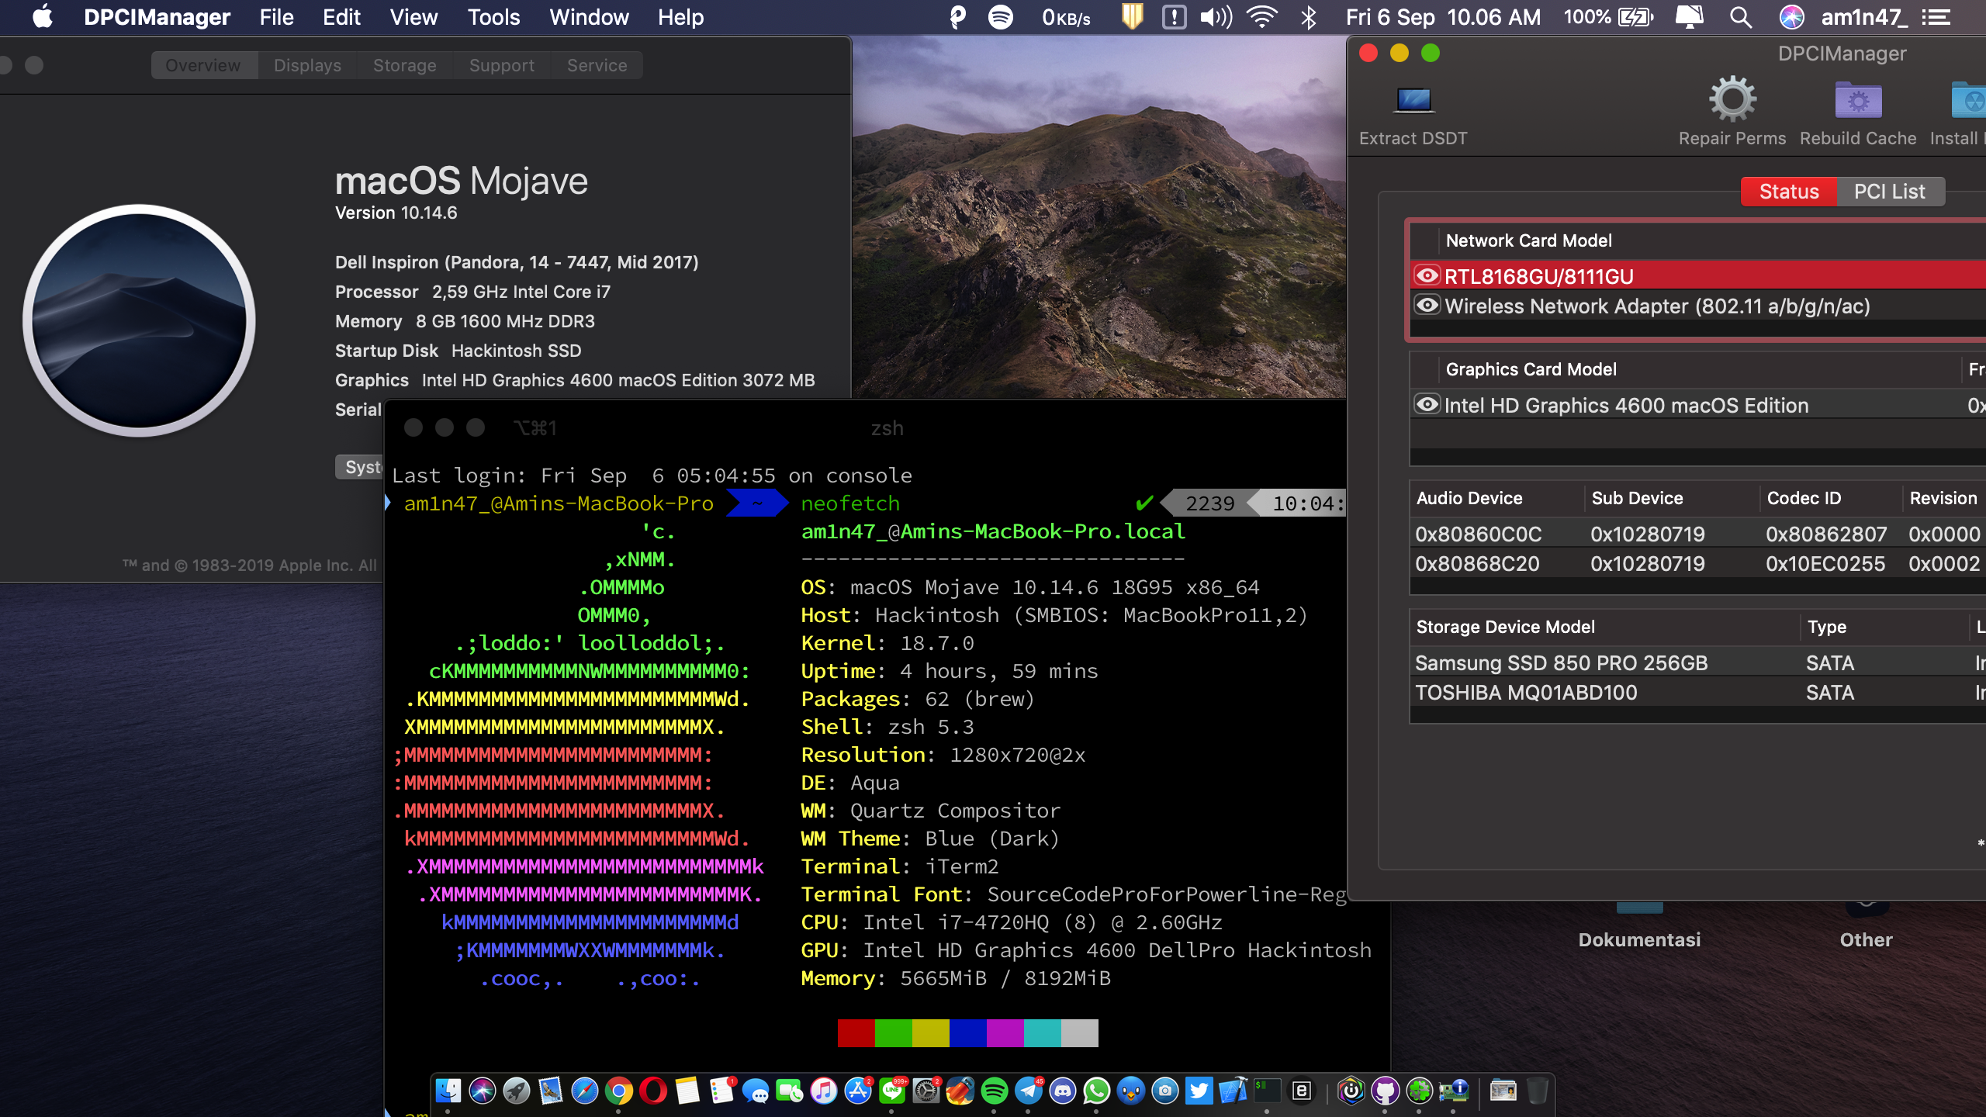The height and width of the screenshot is (1117, 1986).
Task: Open Finder from the Dock
Action: (x=448, y=1091)
